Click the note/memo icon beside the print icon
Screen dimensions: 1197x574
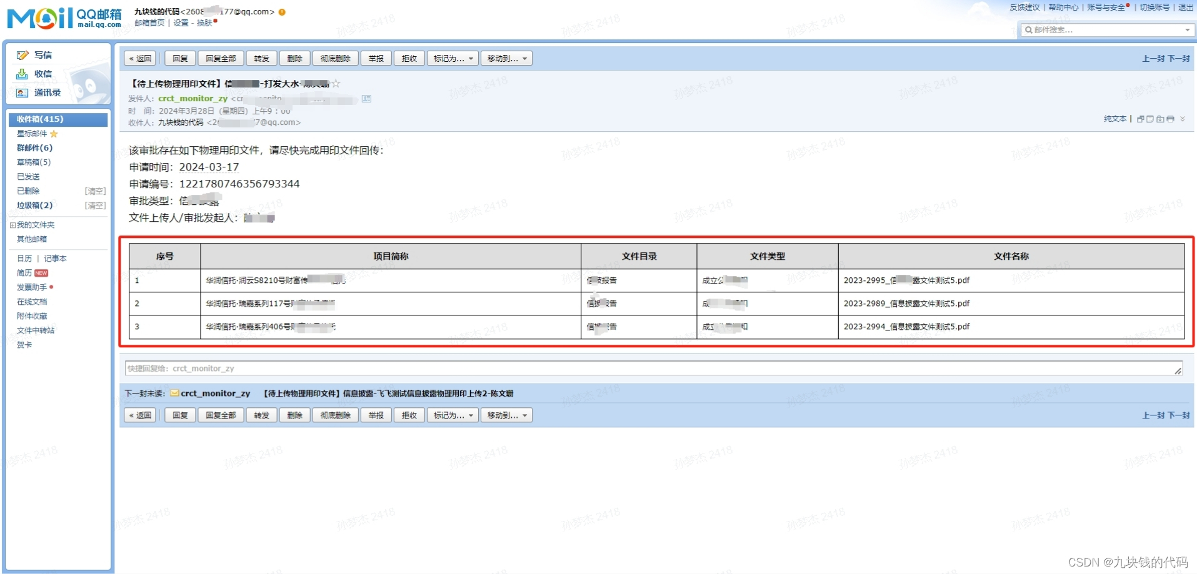(x=1150, y=119)
